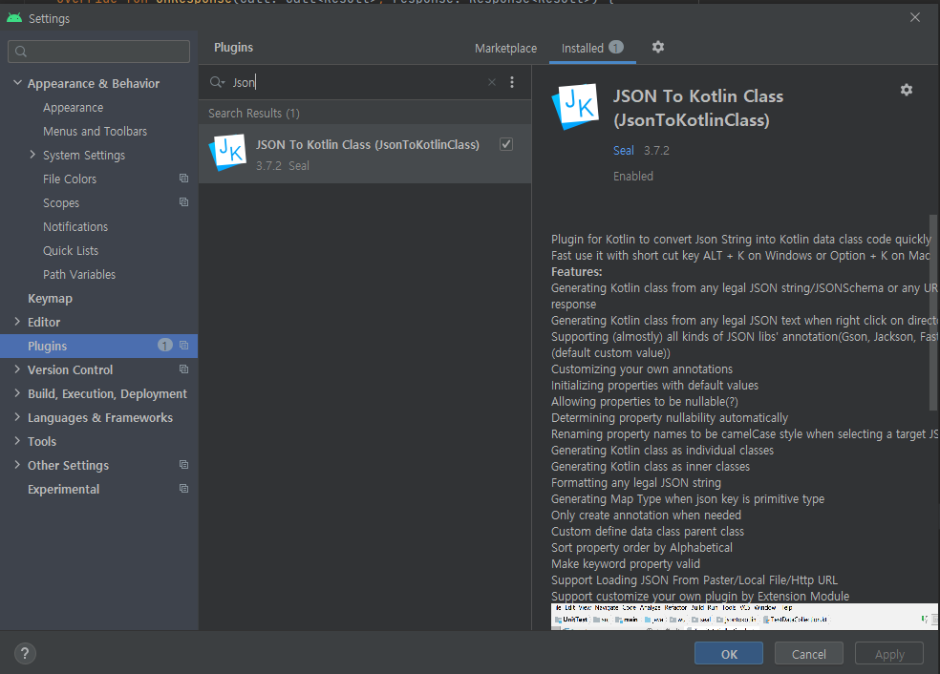Click the Plugins heading above search
940x674 pixels.
click(233, 48)
